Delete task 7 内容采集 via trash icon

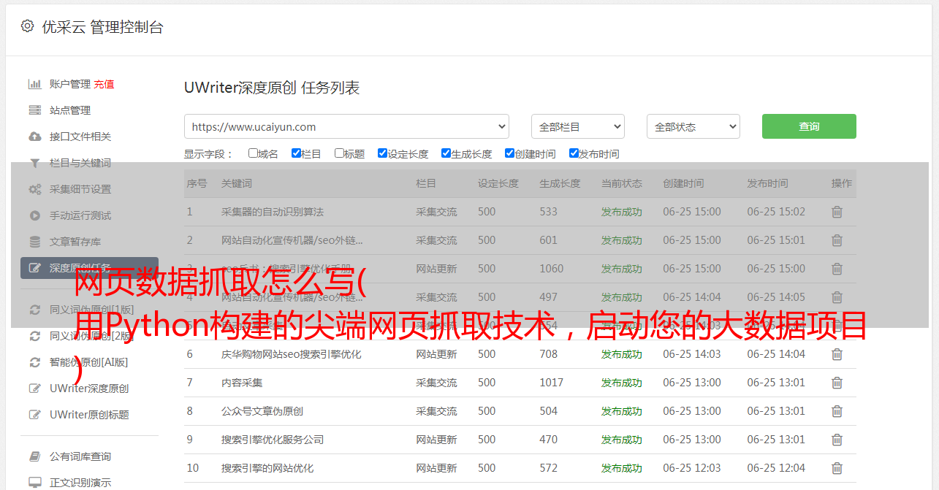[837, 383]
